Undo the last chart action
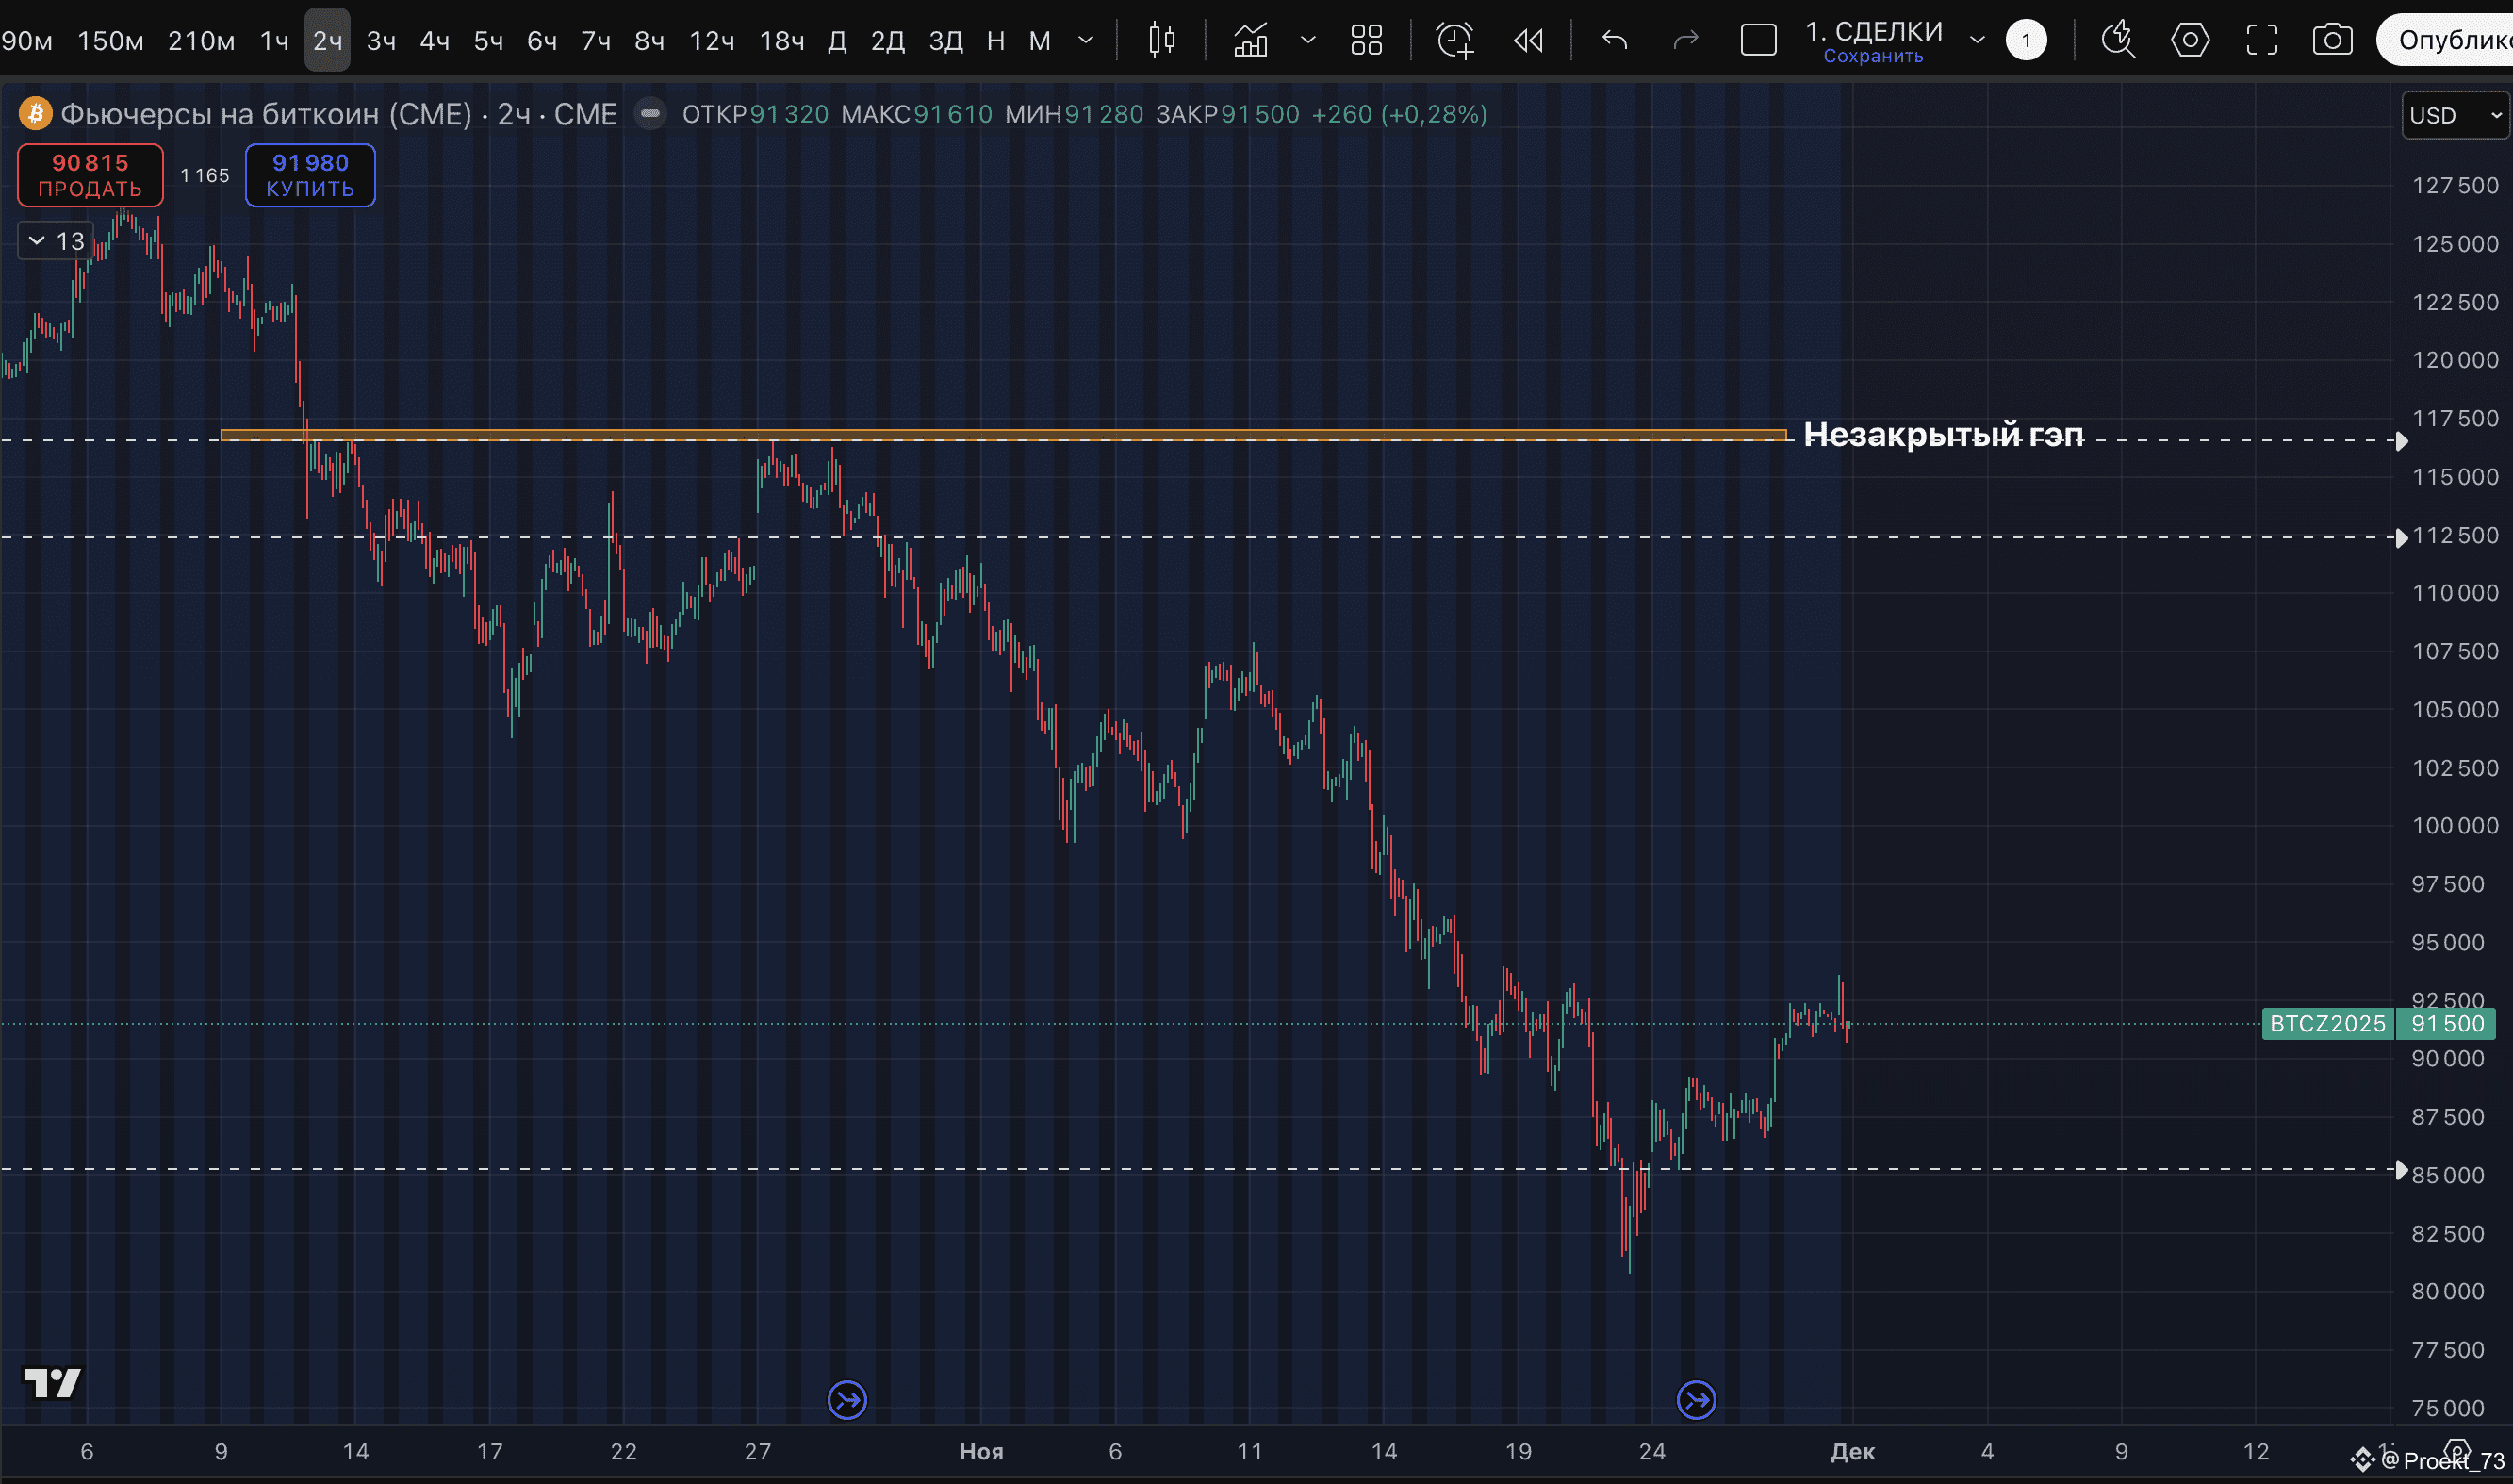 1615,40
